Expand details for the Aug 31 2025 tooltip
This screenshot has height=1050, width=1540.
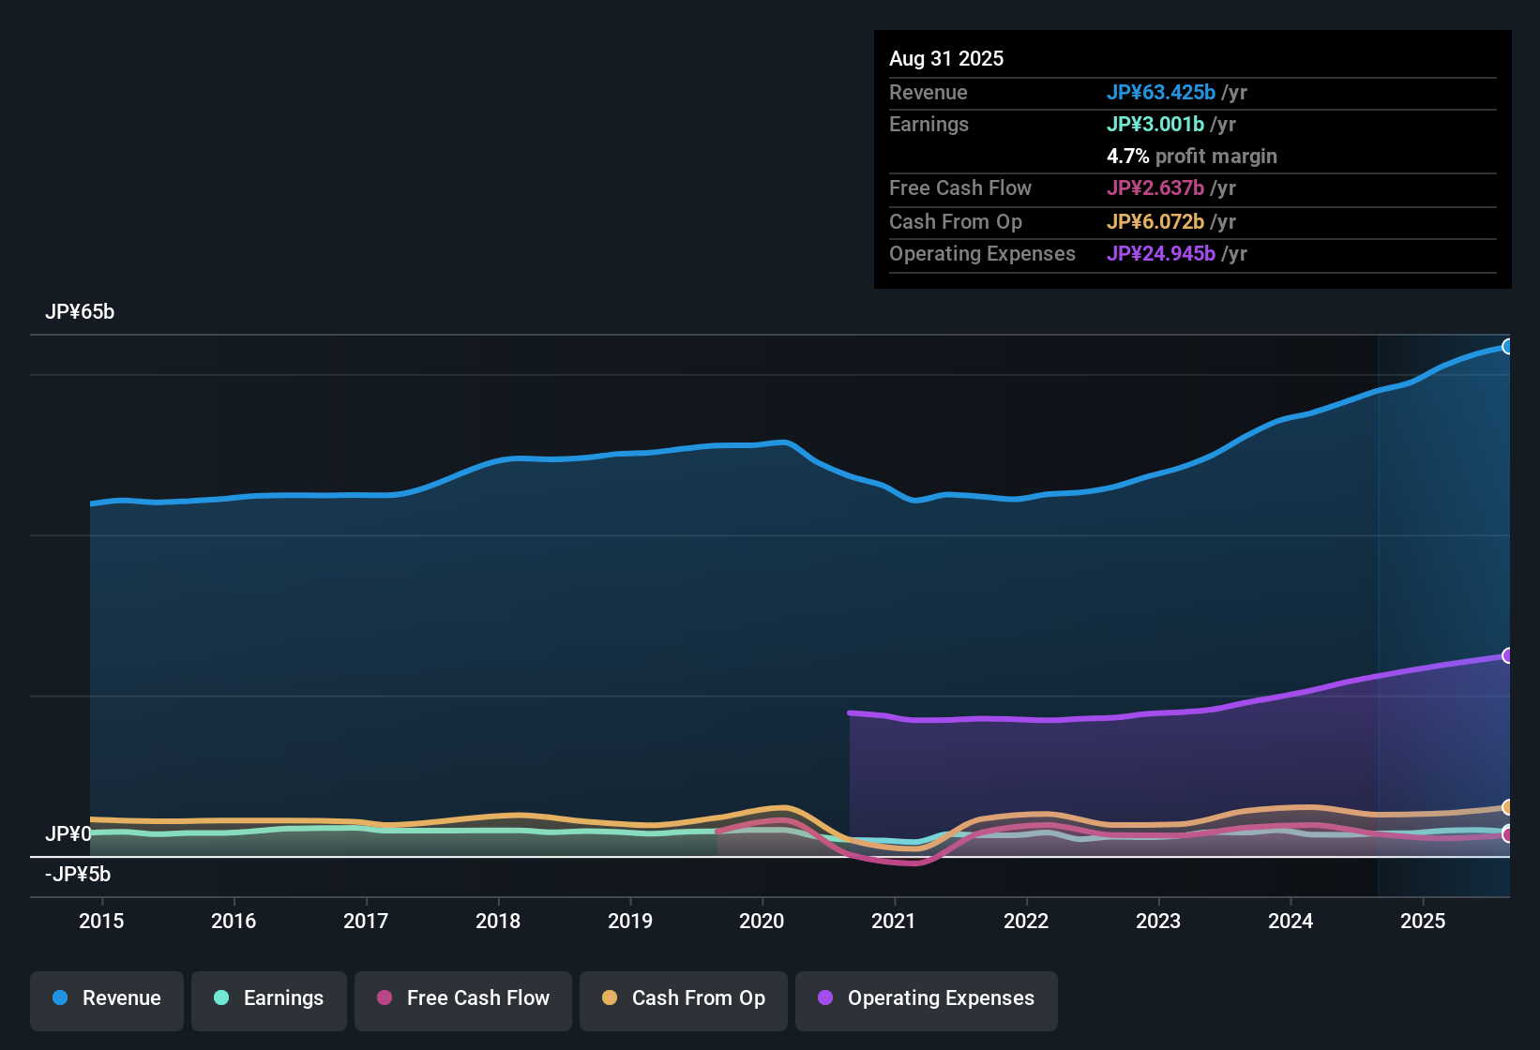click(x=946, y=58)
